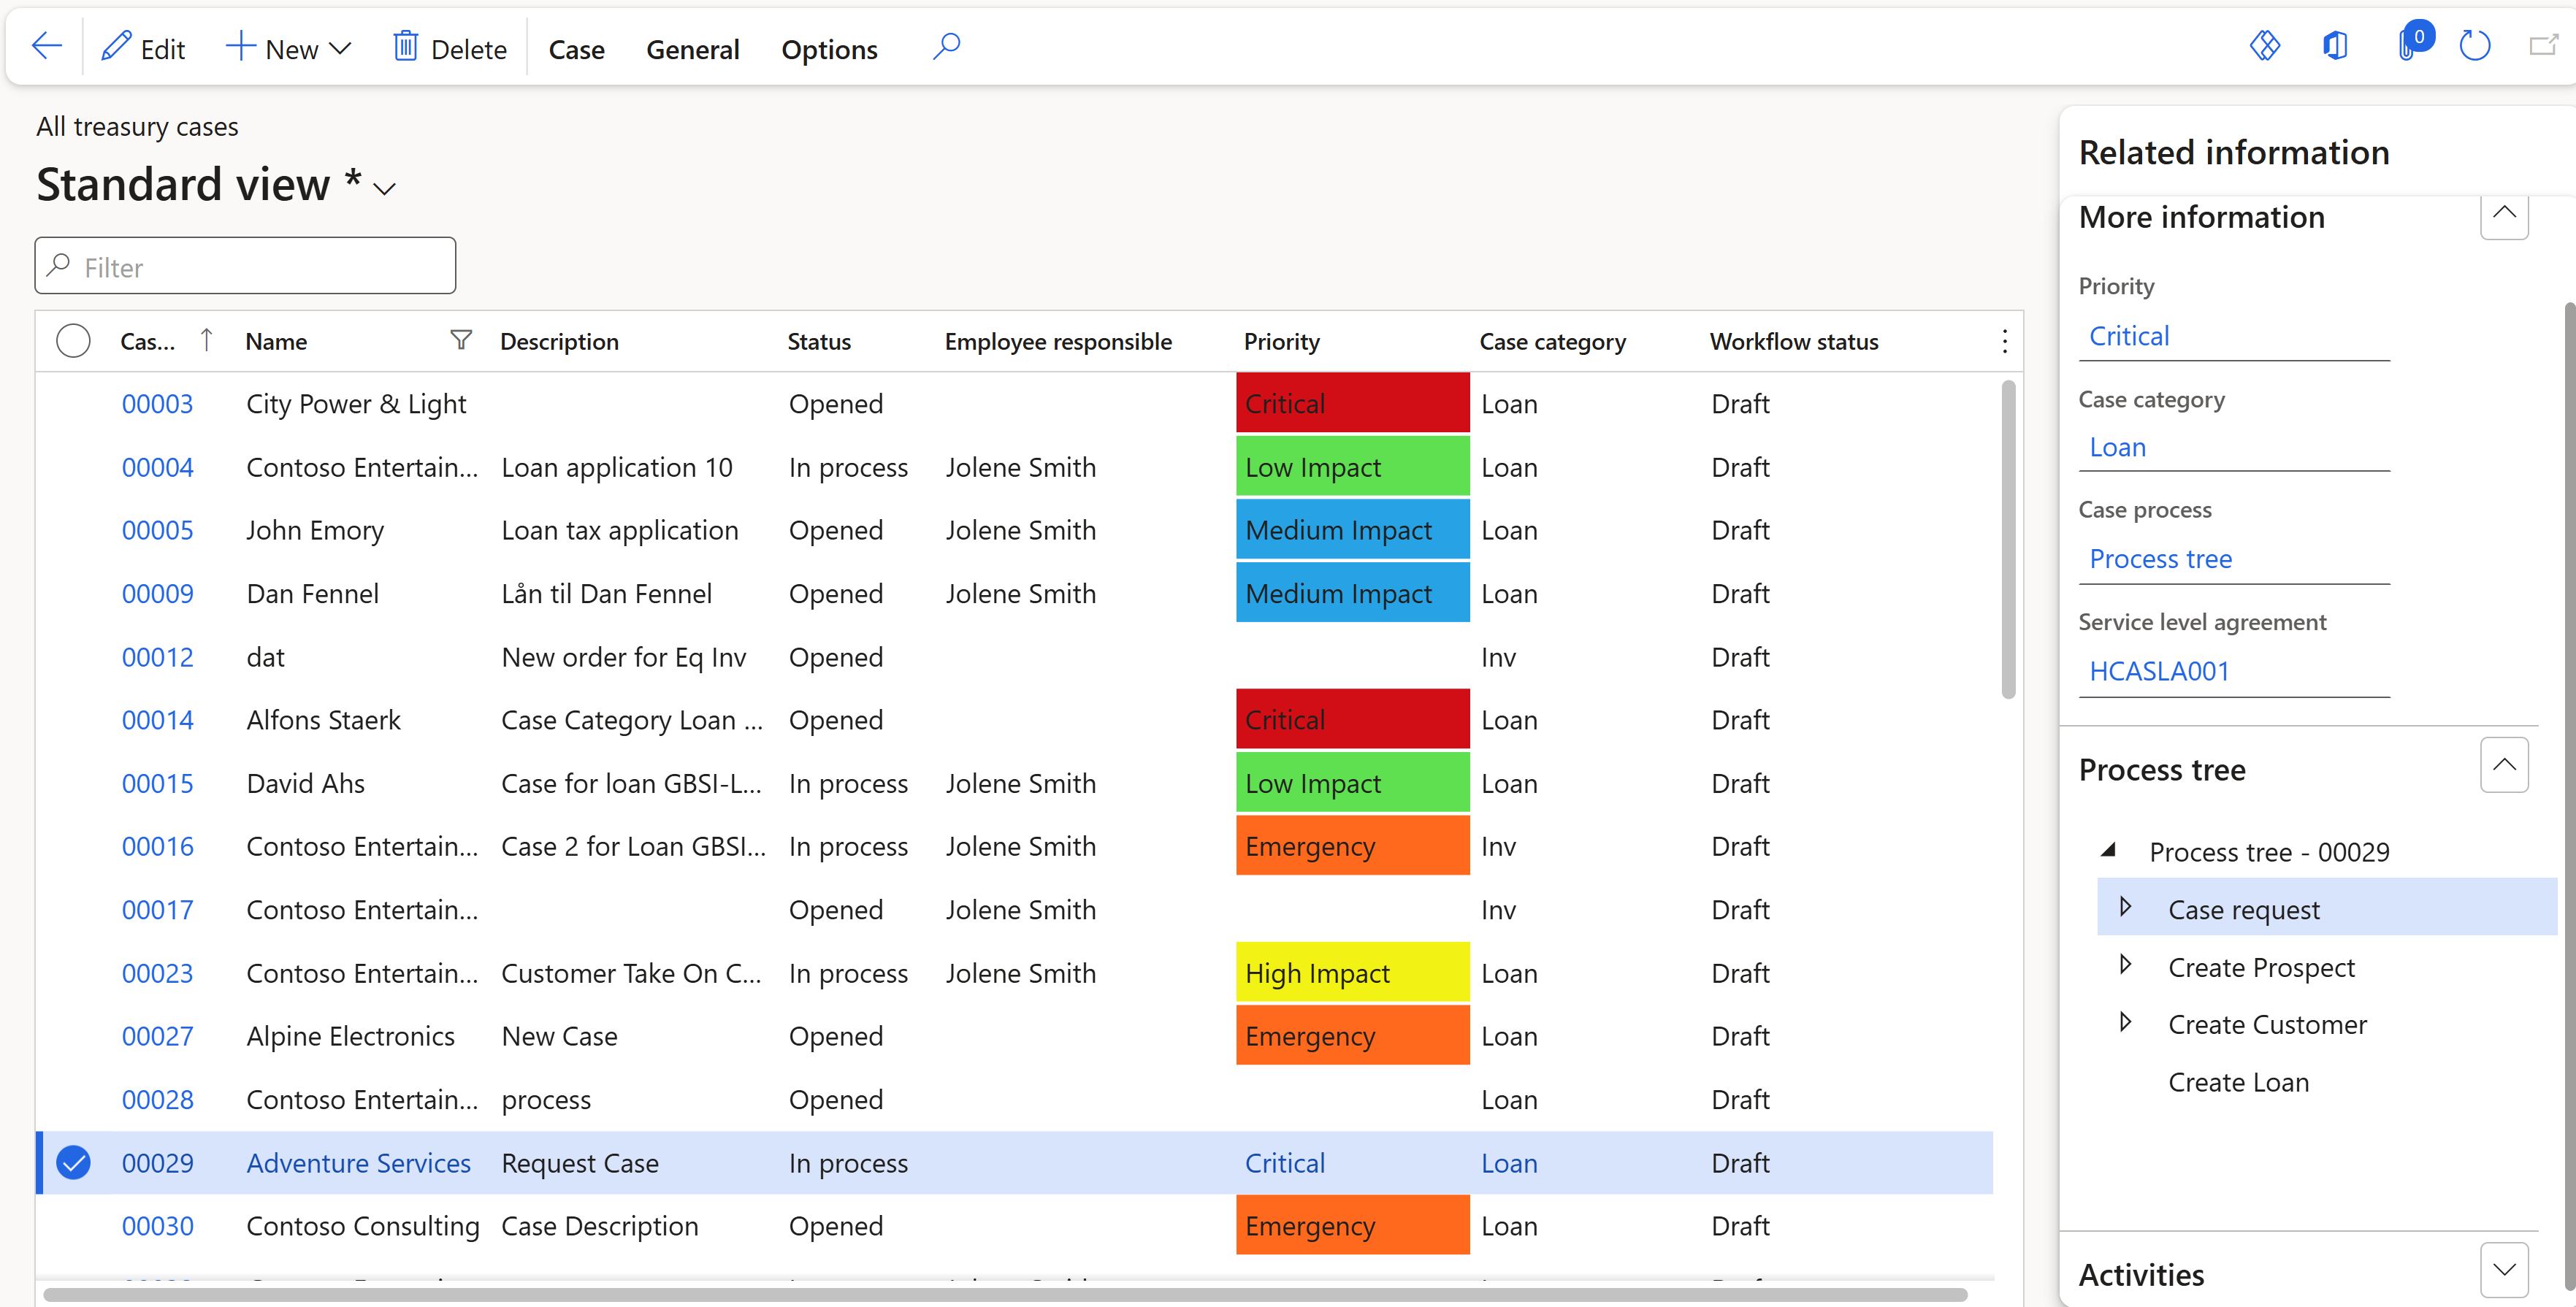
Task: Open the Power Apps diamond icon
Action: pos(2264,46)
